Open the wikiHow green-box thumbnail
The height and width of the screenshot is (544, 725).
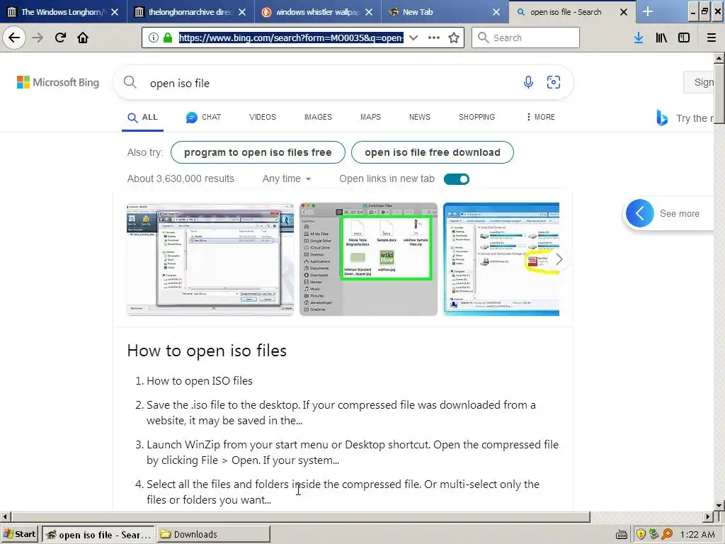[x=368, y=259]
